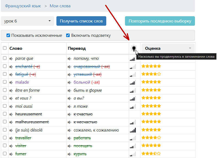Play audio of translation 'уставший (-ая)'
Image resolution: width=218 pixels, height=158 pixels.
click(x=69, y=75)
